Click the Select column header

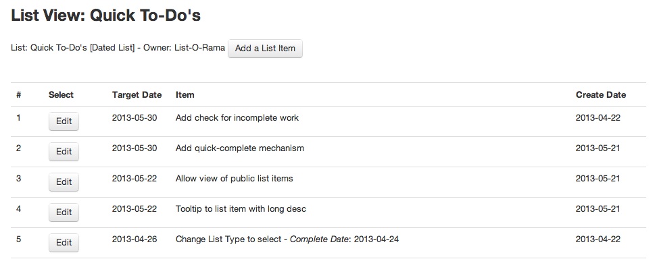tap(61, 94)
